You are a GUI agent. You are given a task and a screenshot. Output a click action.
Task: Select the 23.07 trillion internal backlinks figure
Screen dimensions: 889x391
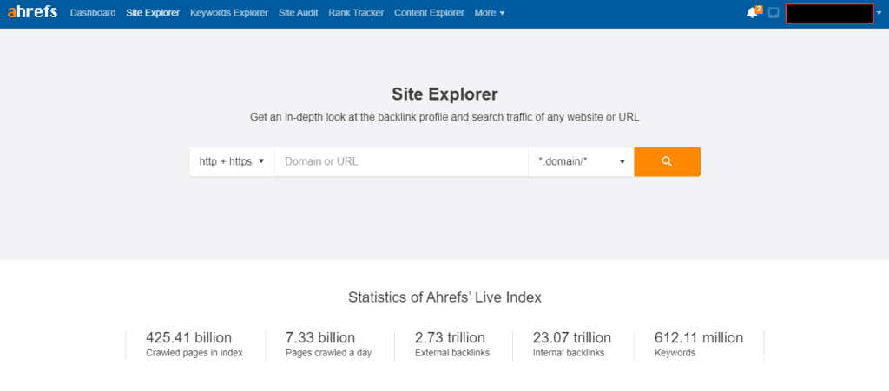[571, 338]
